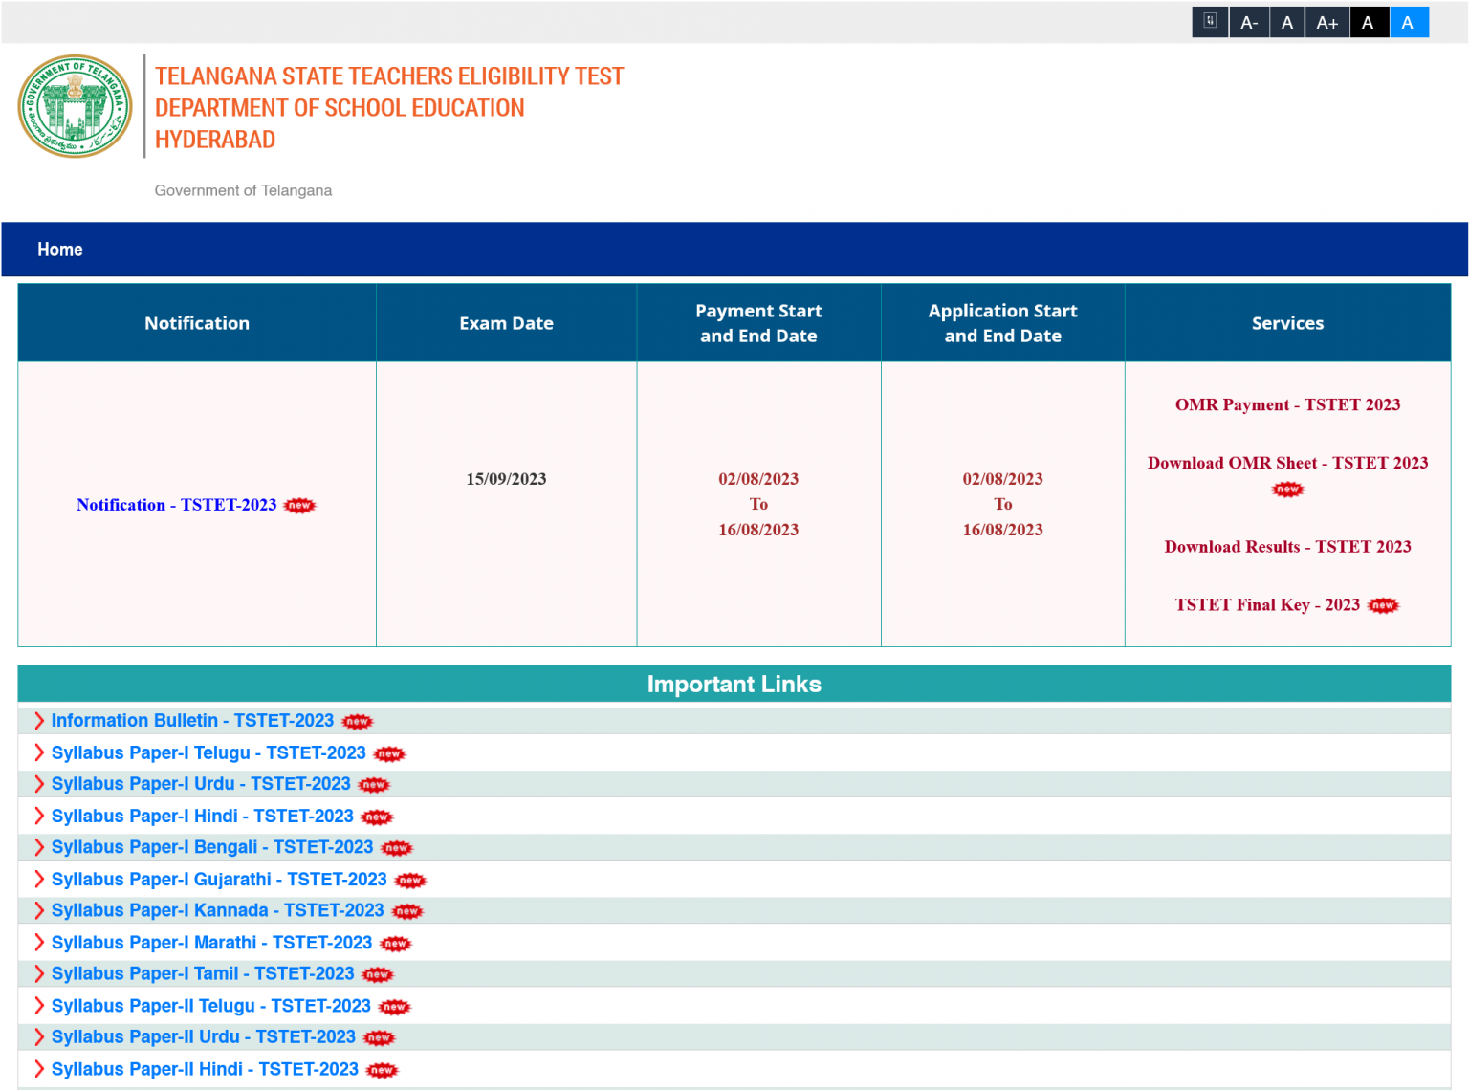Open the Syllabus Paper-II Telugu link
This screenshot has height=1090, width=1469.
pos(210,1006)
